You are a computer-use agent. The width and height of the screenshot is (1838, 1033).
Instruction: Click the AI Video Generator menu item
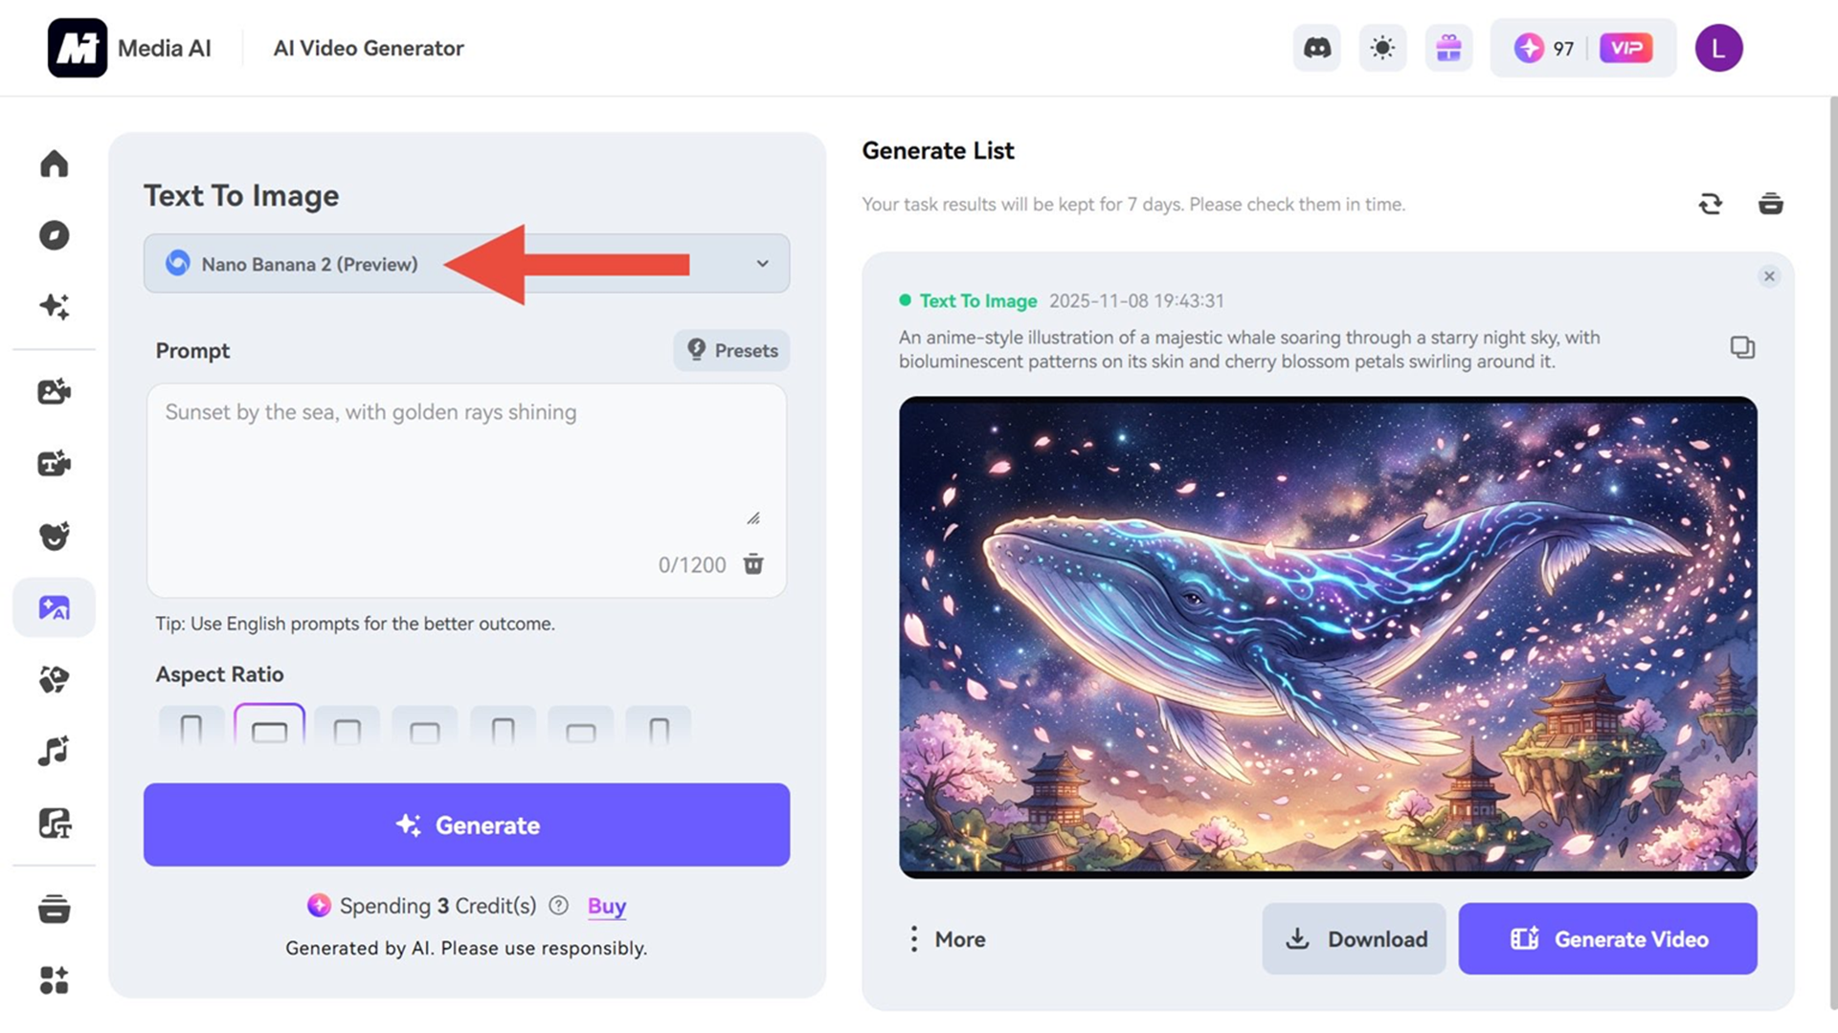(x=368, y=48)
